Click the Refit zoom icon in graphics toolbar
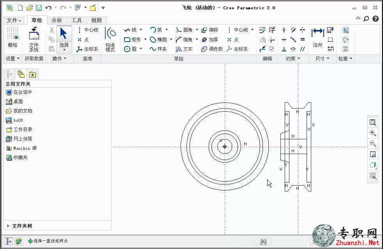Image resolution: width=383 pixels, height=249 pixels. click(373, 122)
